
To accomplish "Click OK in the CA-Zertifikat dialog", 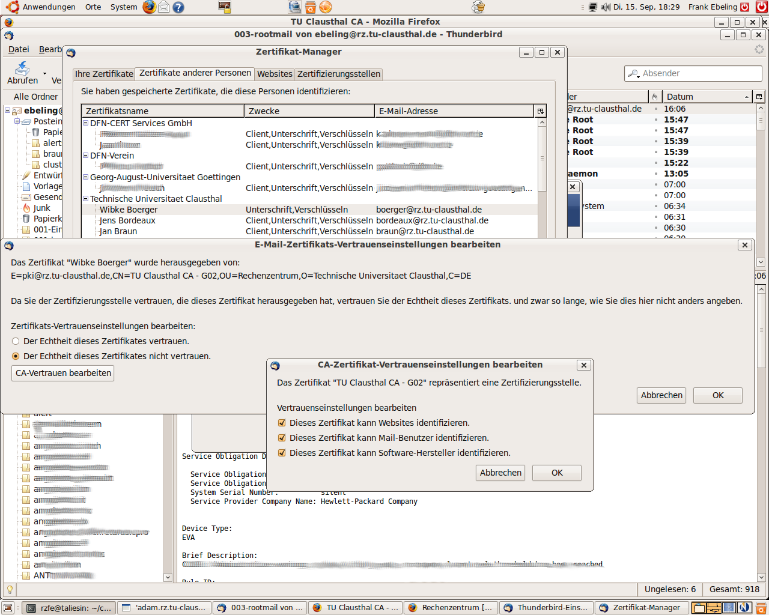I will pyautogui.click(x=556, y=473).
